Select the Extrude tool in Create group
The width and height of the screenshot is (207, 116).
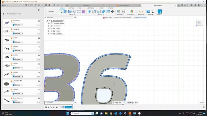click(x=65, y=12)
